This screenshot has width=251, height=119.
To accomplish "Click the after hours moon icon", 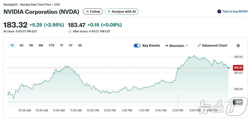I will tap(70, 31).
